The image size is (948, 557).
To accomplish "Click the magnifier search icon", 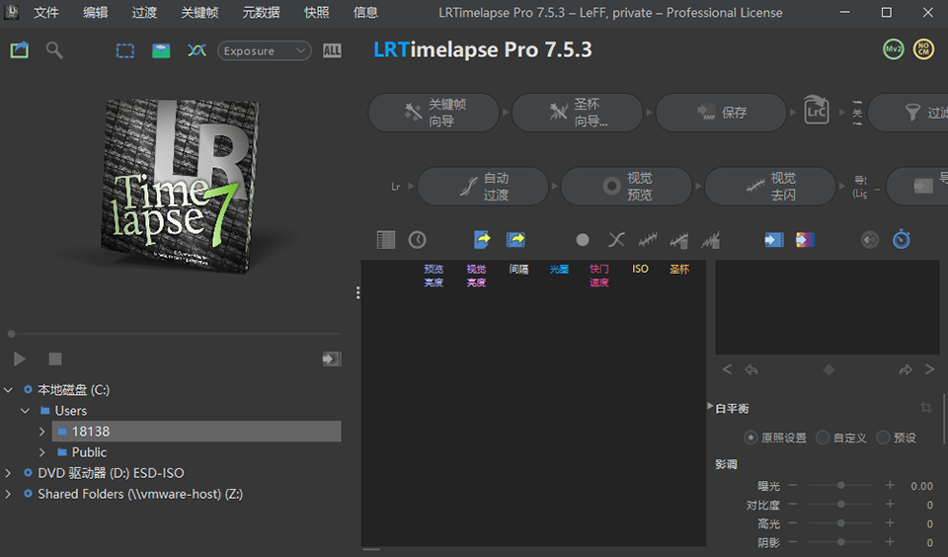I will point(54,50).
